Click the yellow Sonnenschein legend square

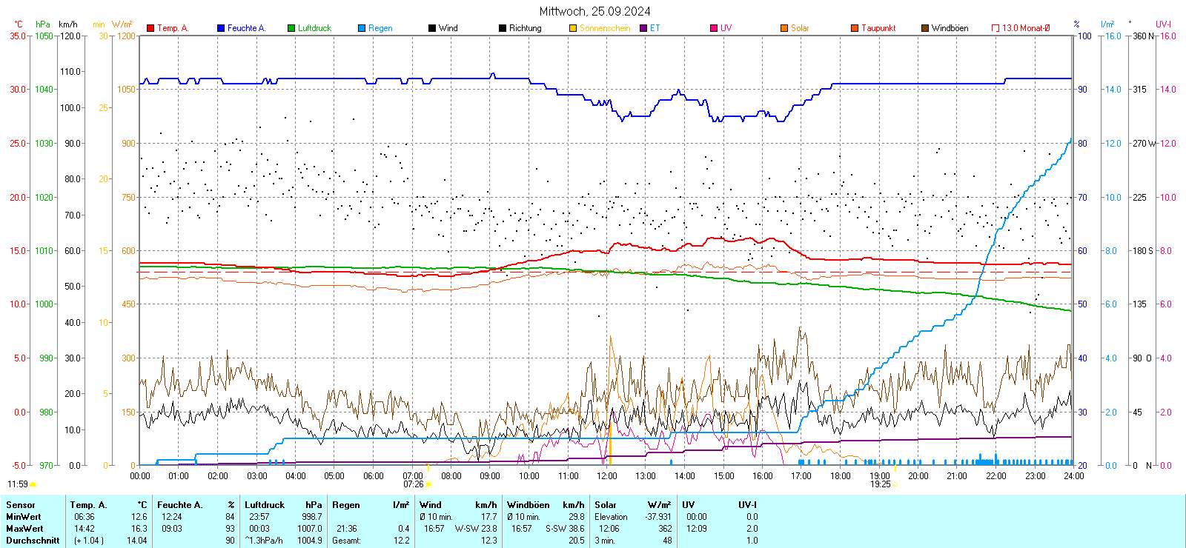(x=573, y=28)
